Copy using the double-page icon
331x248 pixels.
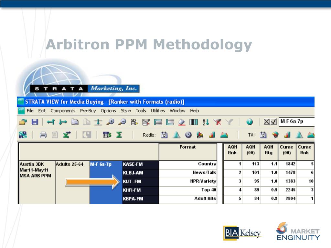pos(75,122)
